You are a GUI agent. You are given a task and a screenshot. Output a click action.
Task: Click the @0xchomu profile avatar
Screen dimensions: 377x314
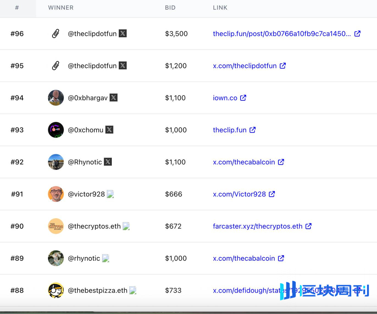56,130
